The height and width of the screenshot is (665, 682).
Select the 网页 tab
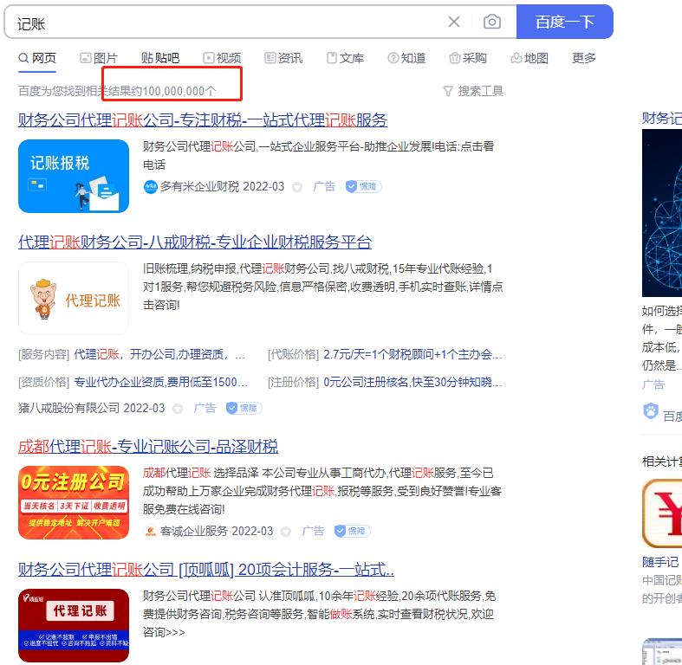[x=37, y=58]
